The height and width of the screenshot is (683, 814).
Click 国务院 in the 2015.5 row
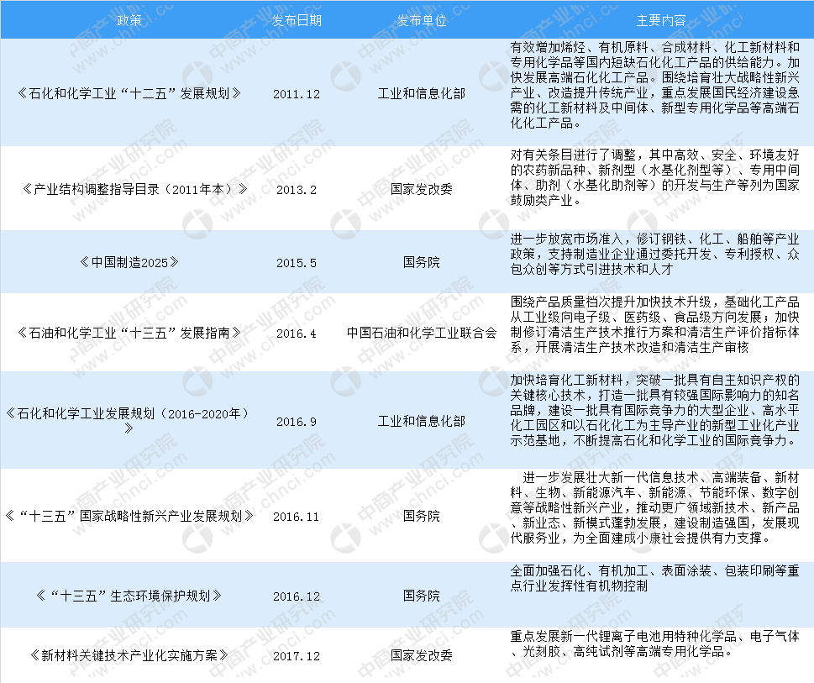tap(422, 262)
